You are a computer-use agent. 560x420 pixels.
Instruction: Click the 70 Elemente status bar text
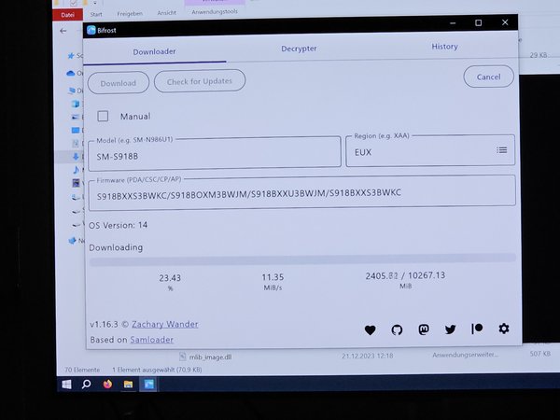click(x=82, y=370)
